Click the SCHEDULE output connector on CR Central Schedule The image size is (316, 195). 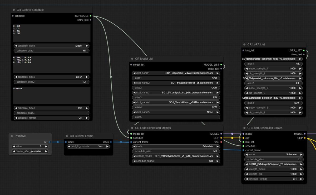point(90,16)
